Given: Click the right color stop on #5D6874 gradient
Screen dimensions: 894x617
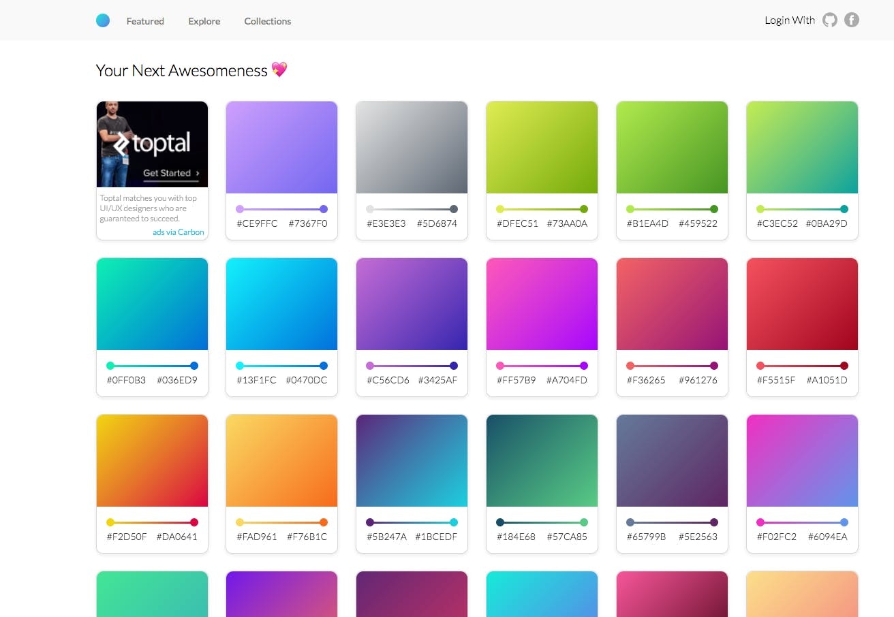Looking at the screenshot, I should click(x=453, y=209).
